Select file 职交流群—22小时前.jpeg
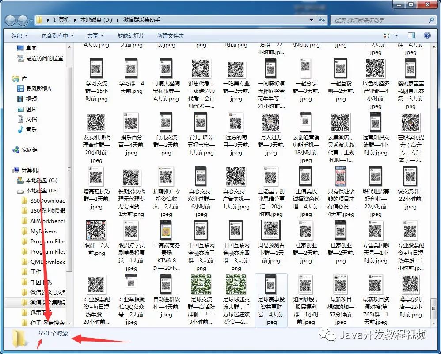 click(411, 188)
